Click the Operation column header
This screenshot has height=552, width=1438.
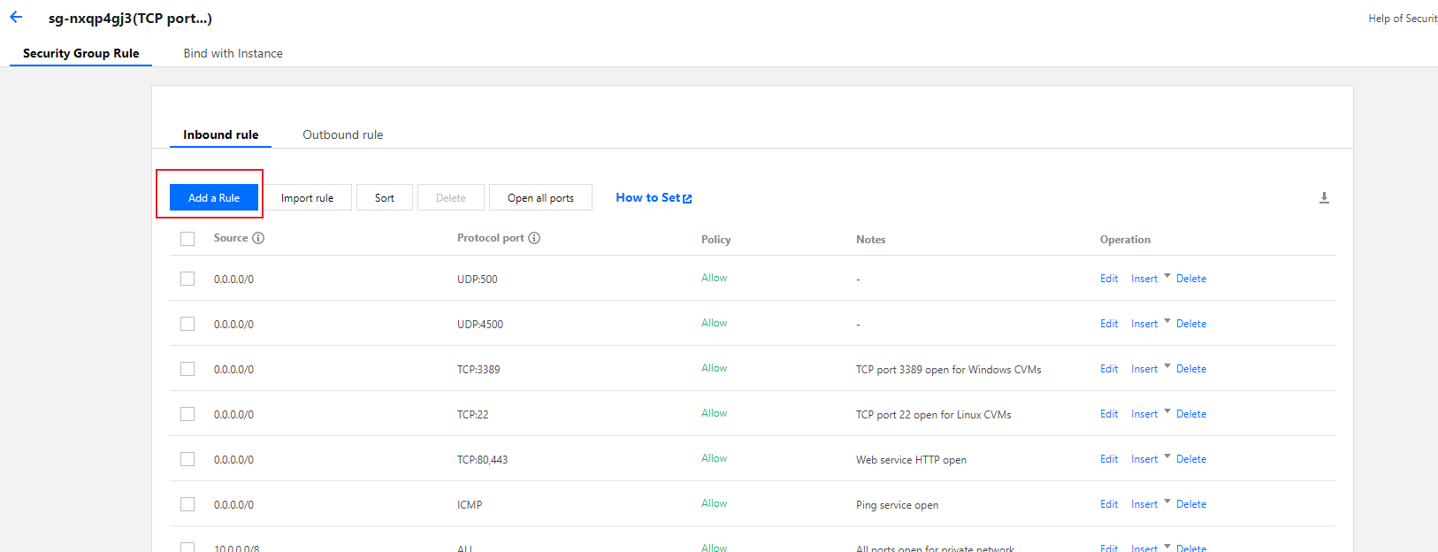[1125, 240]
